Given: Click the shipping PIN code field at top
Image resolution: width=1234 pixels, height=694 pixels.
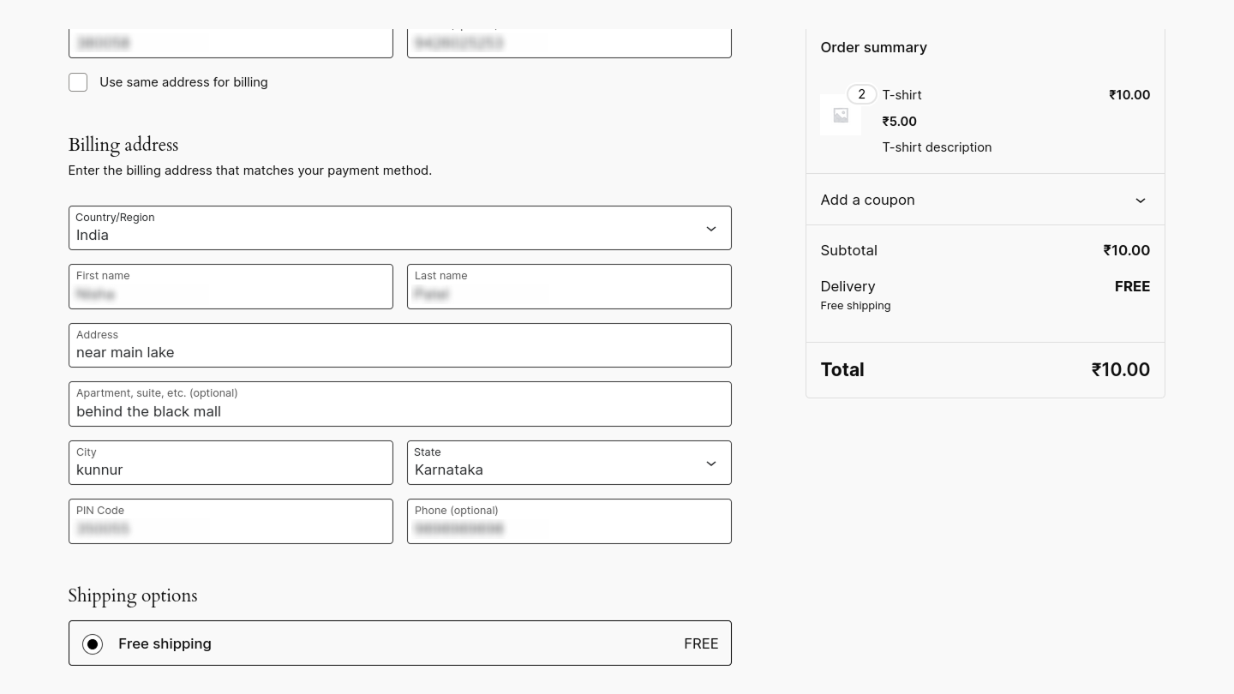Looking at the screenshot, I should coord(231,43).
